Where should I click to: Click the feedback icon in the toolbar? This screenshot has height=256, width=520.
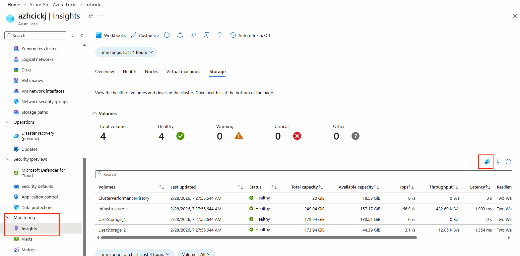point(207,35)
